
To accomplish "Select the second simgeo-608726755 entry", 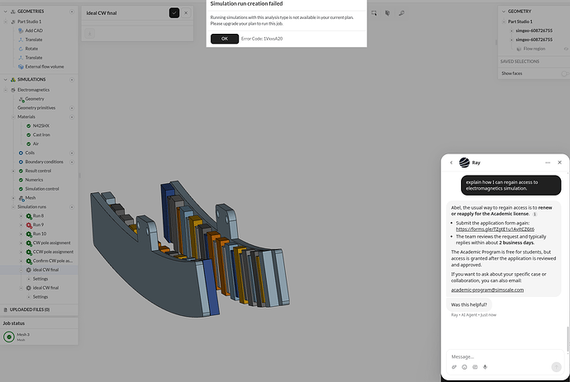I will pyautogui.click(x=534, y=40).
